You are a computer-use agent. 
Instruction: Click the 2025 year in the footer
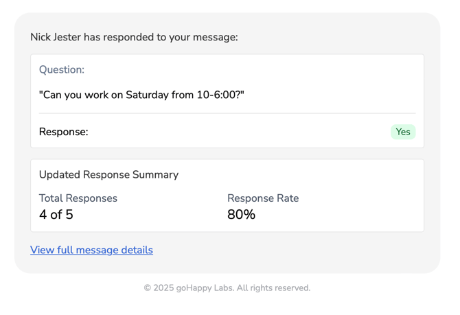pos(163,288)
